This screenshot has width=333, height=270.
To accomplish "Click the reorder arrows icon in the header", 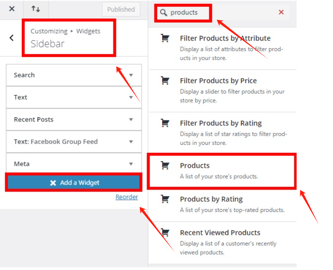I will (x=35, y=9).
